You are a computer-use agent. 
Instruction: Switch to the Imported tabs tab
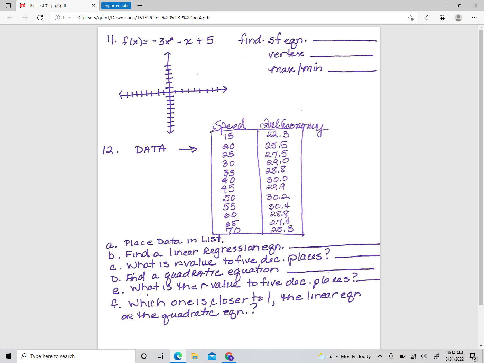click(x=116, y=5)
